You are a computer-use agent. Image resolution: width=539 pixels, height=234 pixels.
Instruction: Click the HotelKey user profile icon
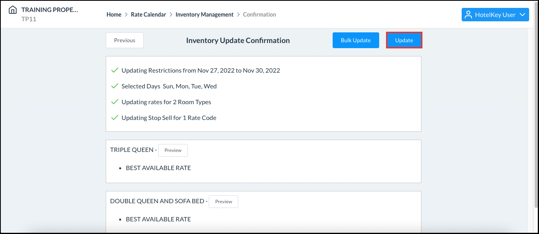pyautogui.click(x=469, y=14)
